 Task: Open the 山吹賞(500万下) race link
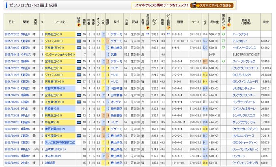click(55, 149)
